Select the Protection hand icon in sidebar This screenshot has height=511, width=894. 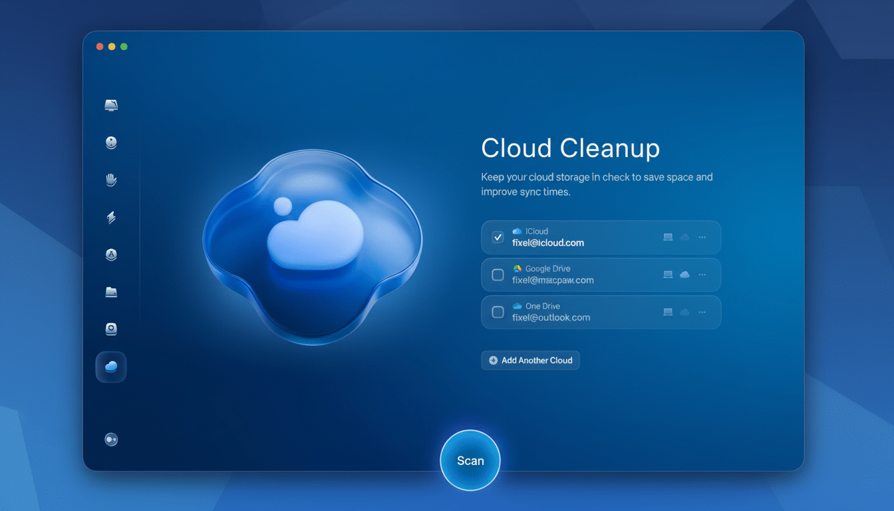coord(111,180)
